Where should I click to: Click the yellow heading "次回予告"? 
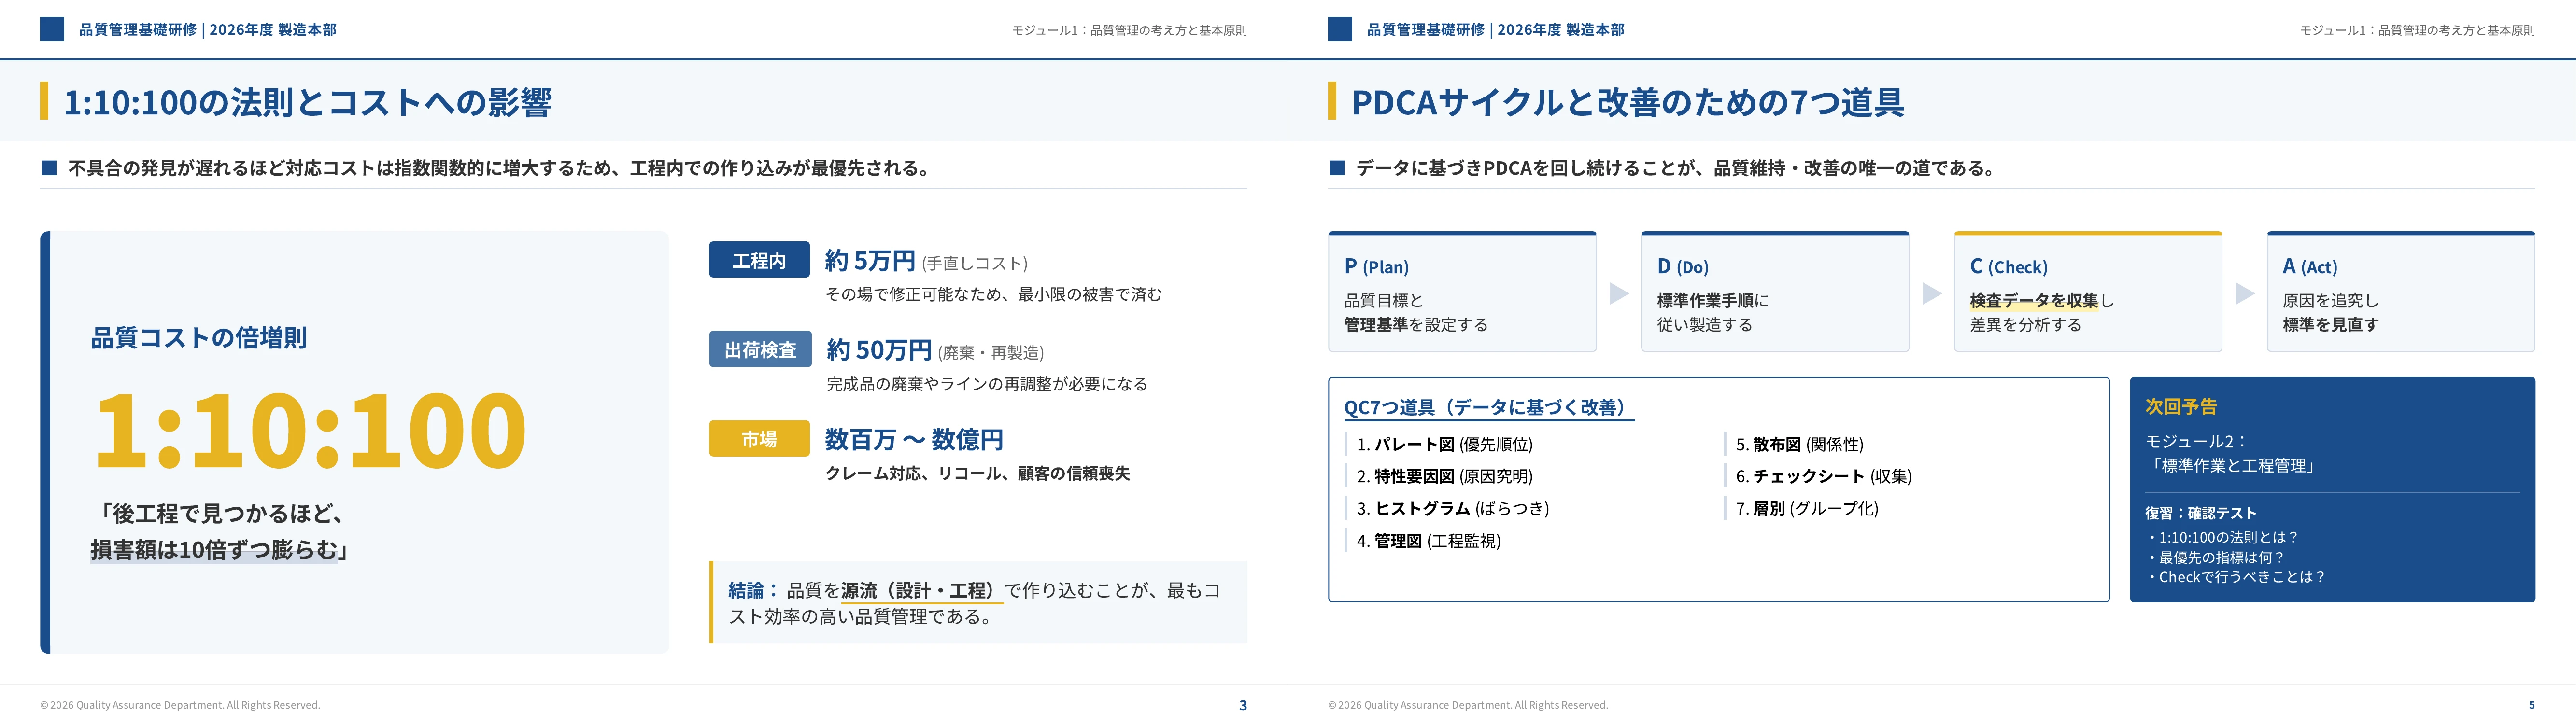[x=2181, y=407]
